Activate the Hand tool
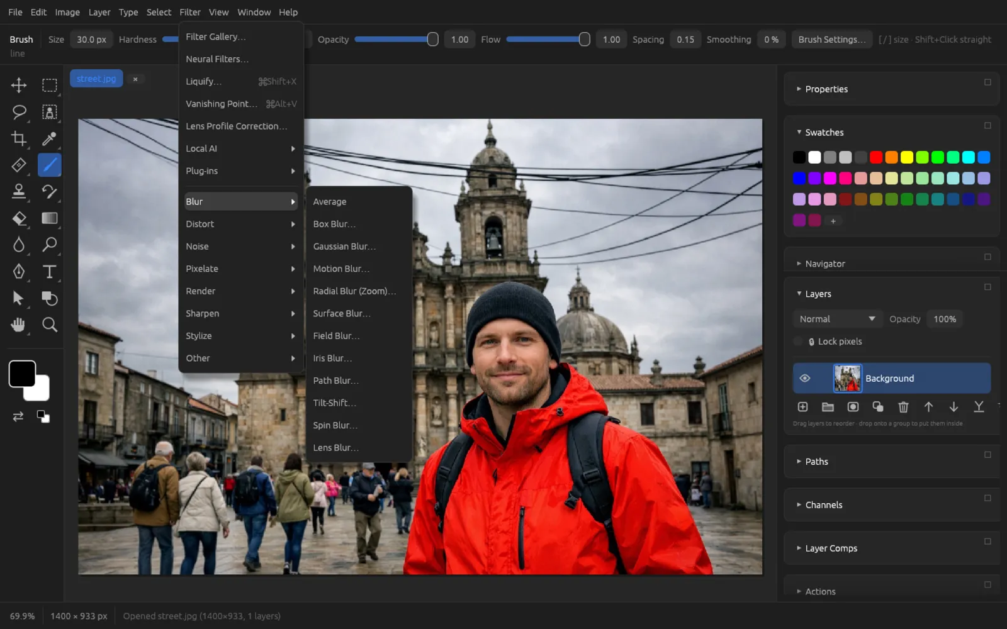The height and width of the screenshot is (629, 1007). [x=19, y=325]
